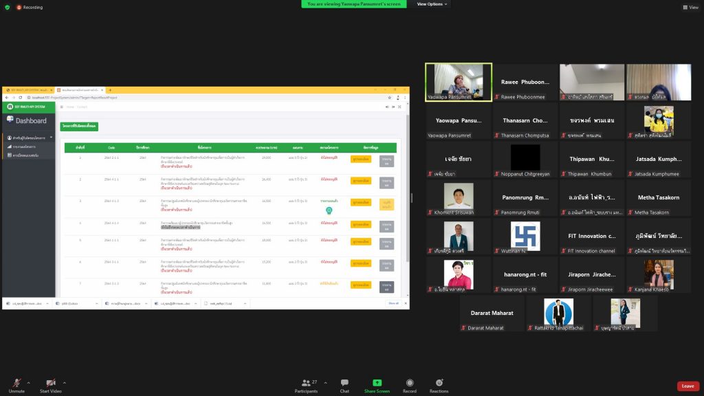Expand audio options arrow next to Unmute
Screen dimensions: 704x396
(28, 382)
